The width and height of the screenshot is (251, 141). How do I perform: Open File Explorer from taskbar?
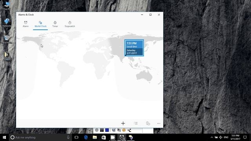[95, 137]
